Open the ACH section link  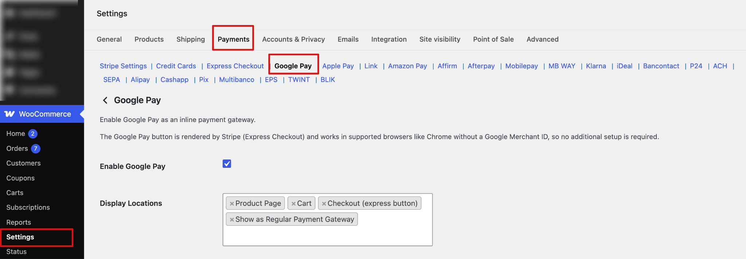(x=720, y=66)
